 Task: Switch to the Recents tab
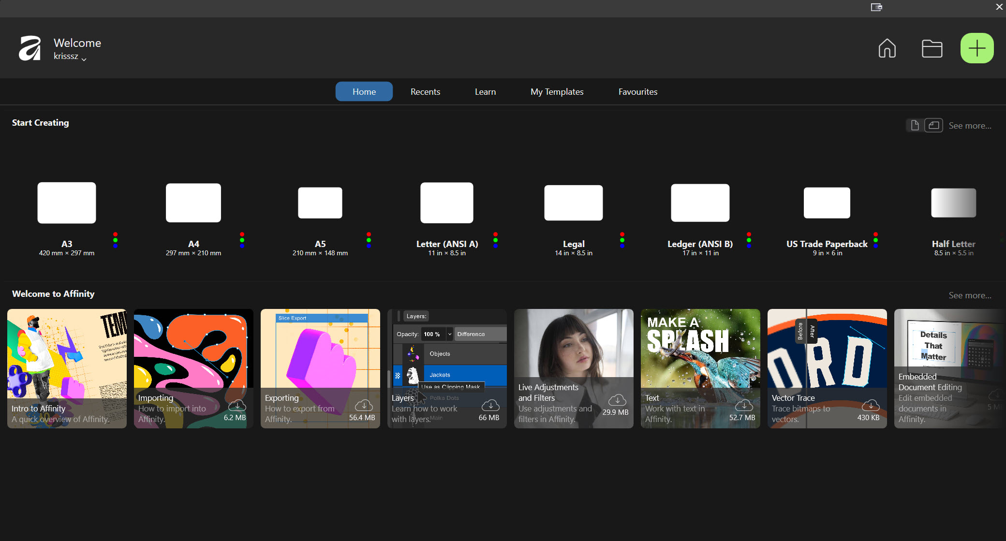425,91
